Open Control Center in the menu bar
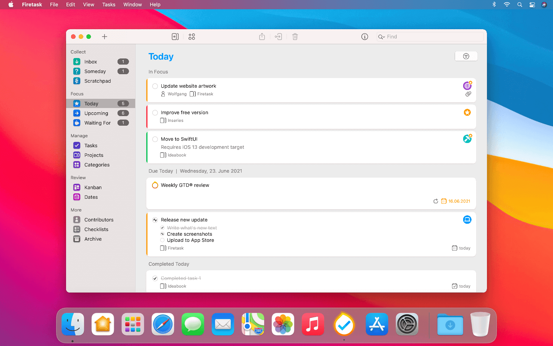The width and height of the screenshot is (553, 346). point(532,5)
